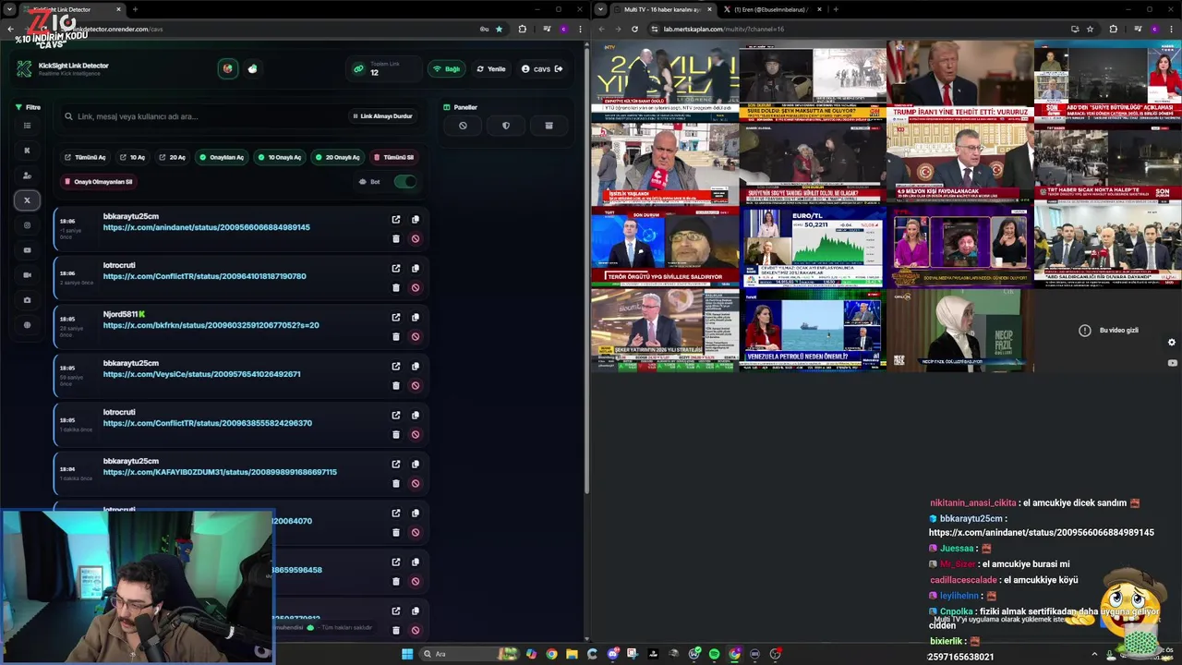Select the YouTube filter icon in sidebar
1182x665 pixels.
(x=27, y=249)
